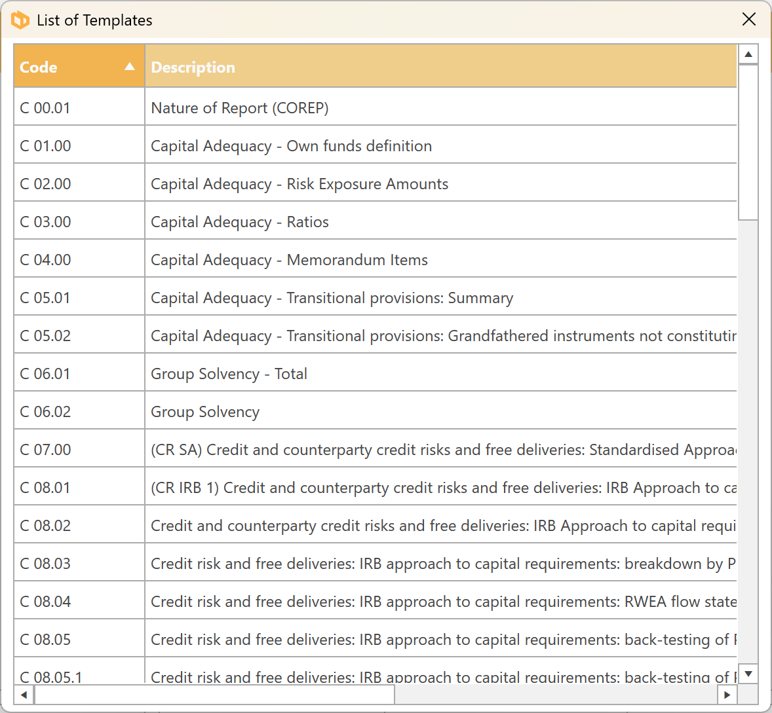Viewport: 772px width, 713px height.
Task: Select code cell C 06.01
Action: click(x=79, y=373)
